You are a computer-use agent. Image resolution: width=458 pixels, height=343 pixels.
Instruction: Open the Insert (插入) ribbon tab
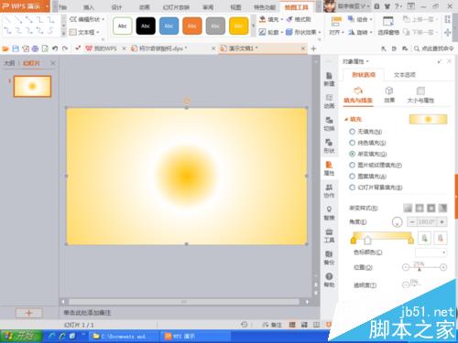coord(89,7)
